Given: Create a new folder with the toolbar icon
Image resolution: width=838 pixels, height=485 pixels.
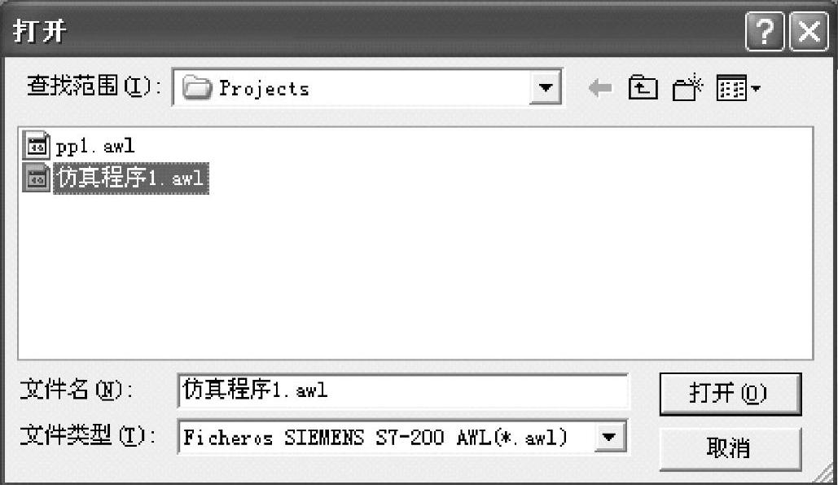Looking at the screenshot, I should 687,88.
